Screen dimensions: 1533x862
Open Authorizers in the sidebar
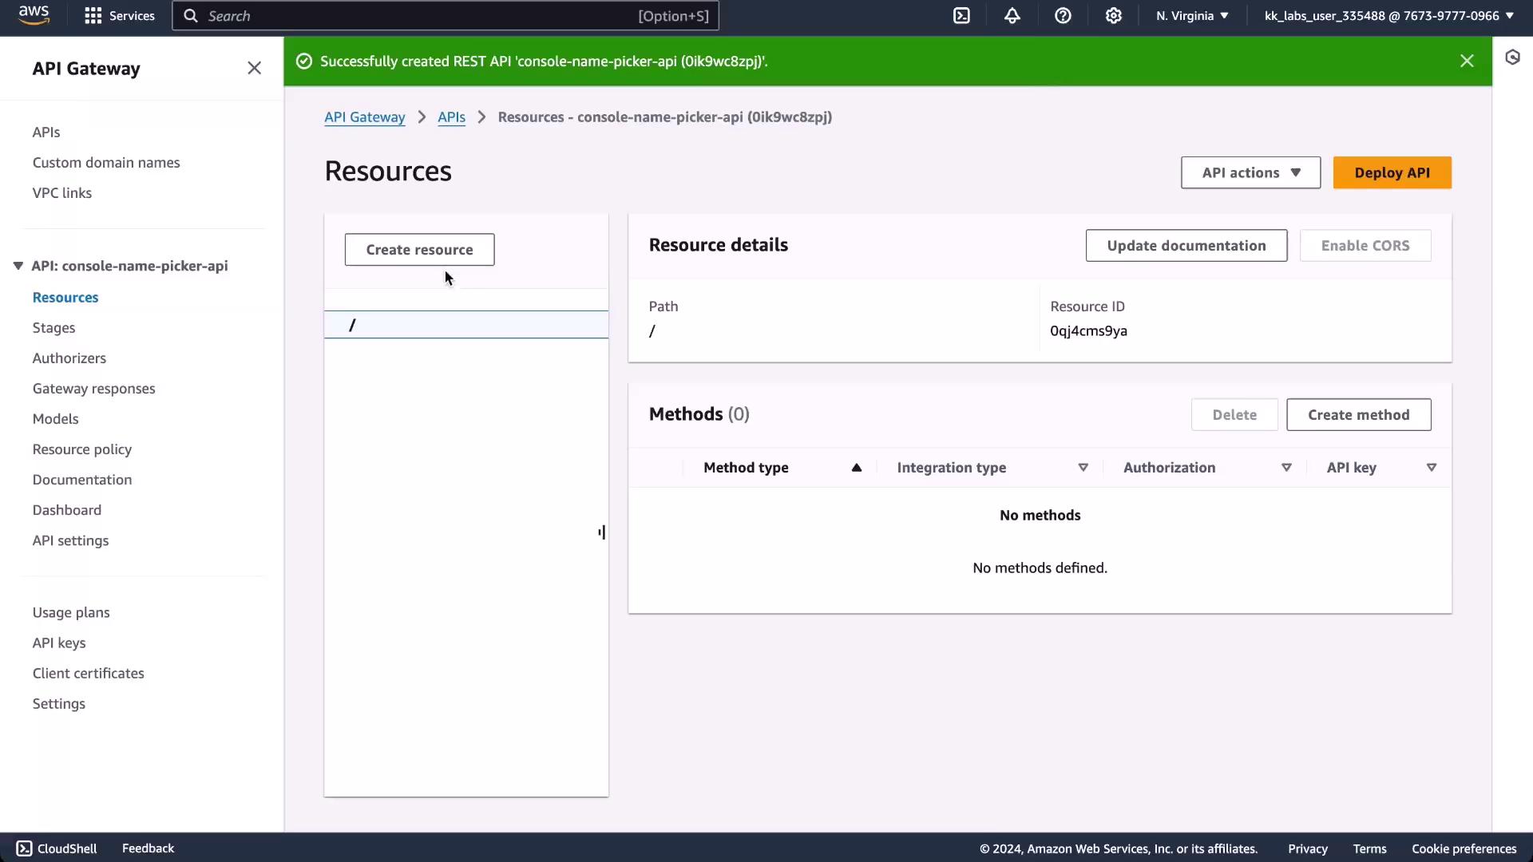[x=69, y=358]
